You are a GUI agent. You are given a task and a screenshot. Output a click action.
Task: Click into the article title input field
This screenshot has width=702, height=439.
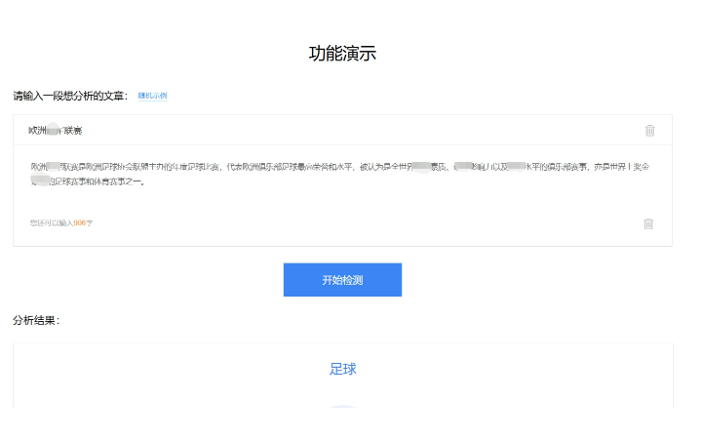342,130
